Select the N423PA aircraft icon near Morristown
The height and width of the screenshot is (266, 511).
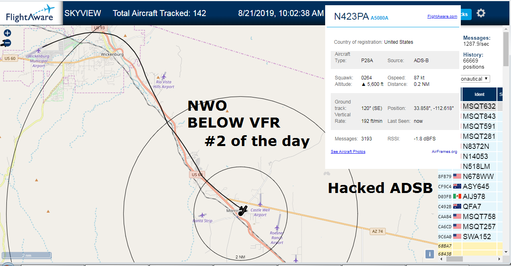[x=242, y=211]
